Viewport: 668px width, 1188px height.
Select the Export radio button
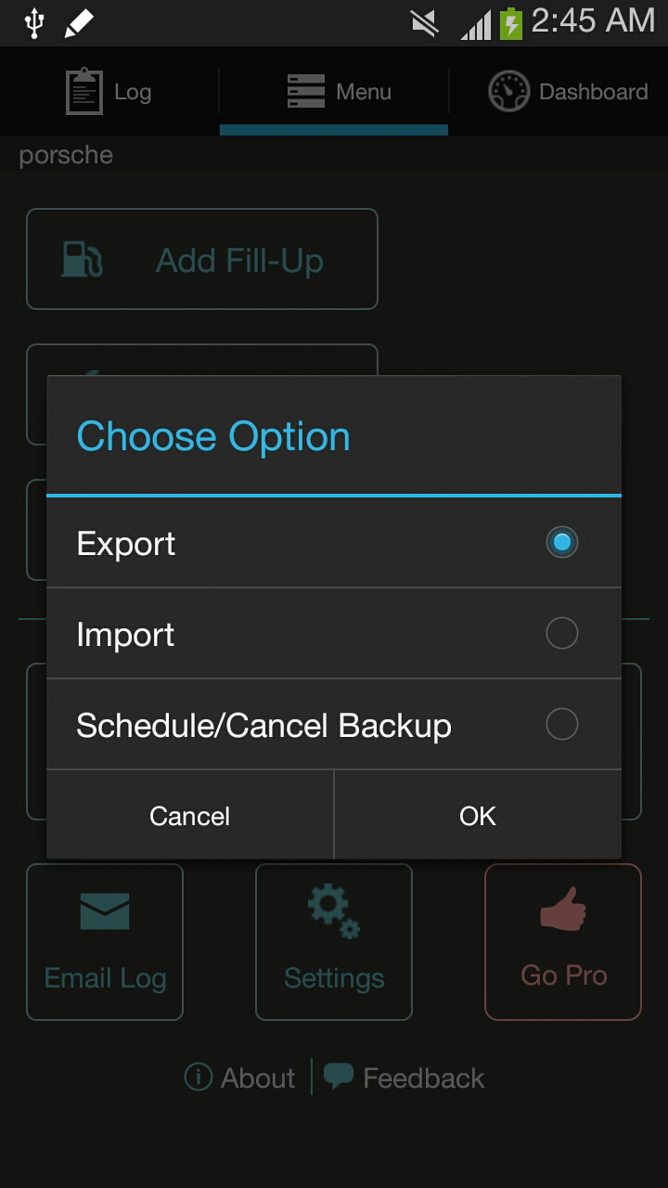click(561, 542)
